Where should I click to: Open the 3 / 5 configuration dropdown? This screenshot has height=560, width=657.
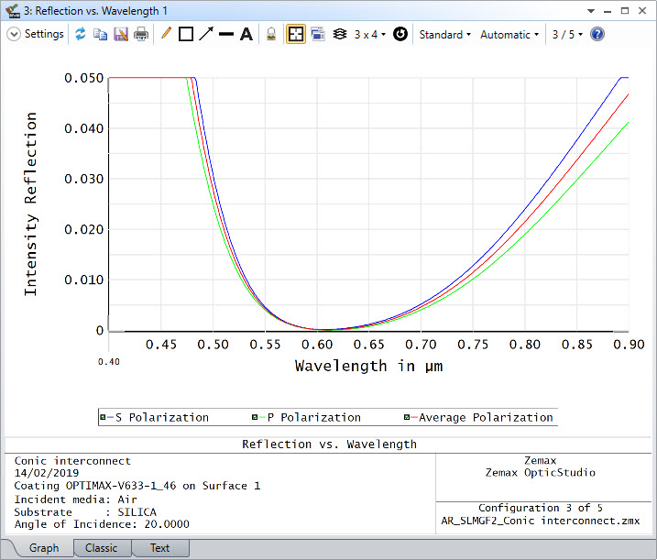coord(567,35)
